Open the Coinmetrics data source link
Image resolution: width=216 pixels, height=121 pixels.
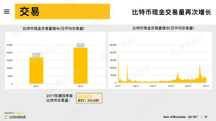coord(19,113)
